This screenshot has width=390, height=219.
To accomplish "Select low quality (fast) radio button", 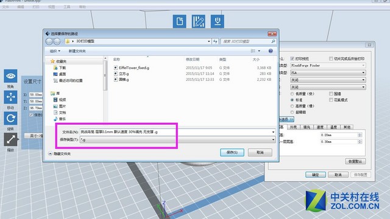I will pos(292,94).
